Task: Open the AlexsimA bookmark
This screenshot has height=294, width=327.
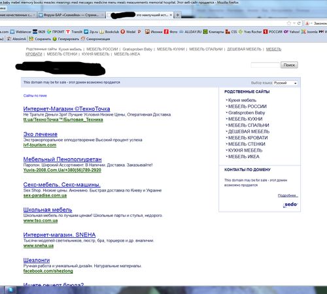Action: coord(16,39)
